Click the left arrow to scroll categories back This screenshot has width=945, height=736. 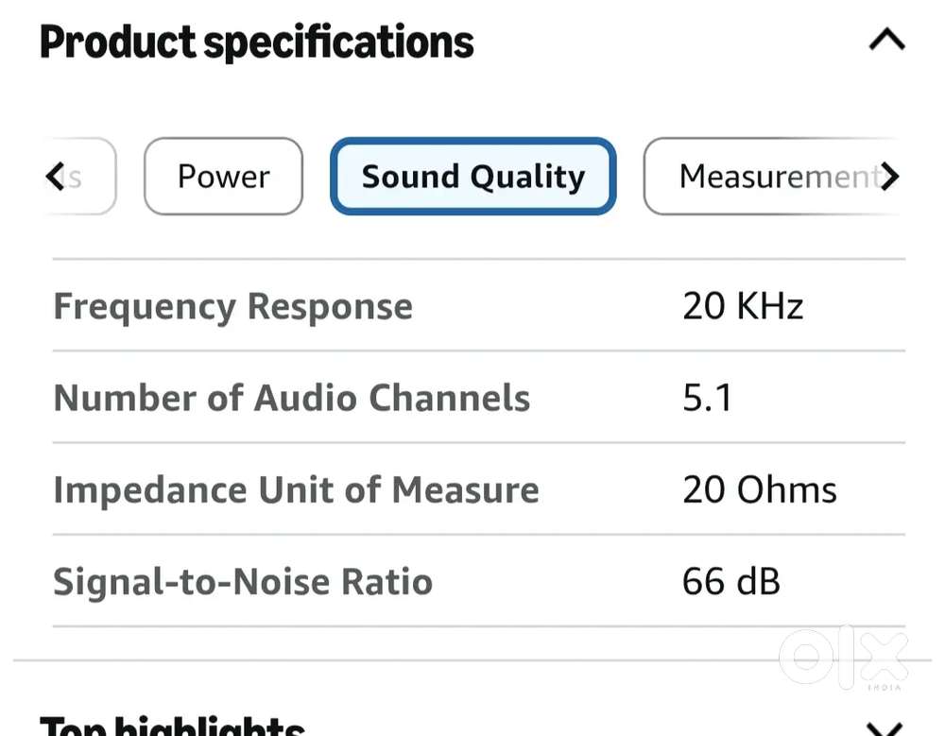(53, 176)
